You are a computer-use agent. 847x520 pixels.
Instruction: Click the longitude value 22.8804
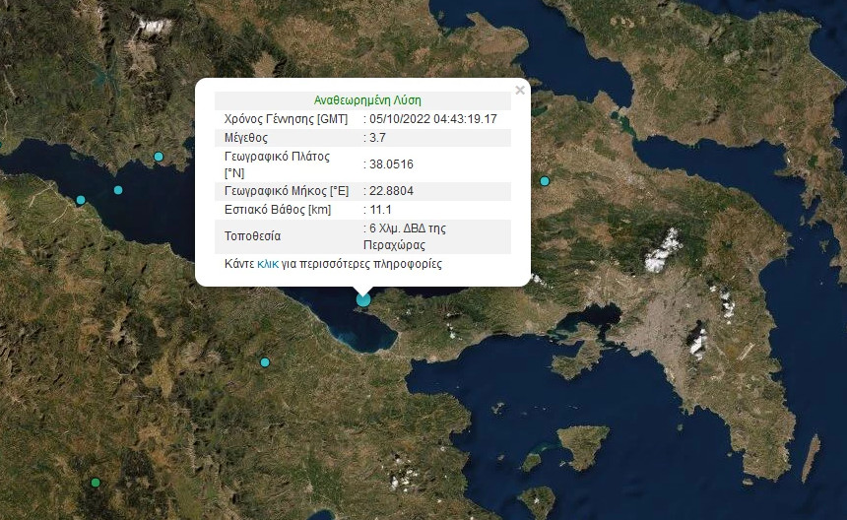[391, 191]
